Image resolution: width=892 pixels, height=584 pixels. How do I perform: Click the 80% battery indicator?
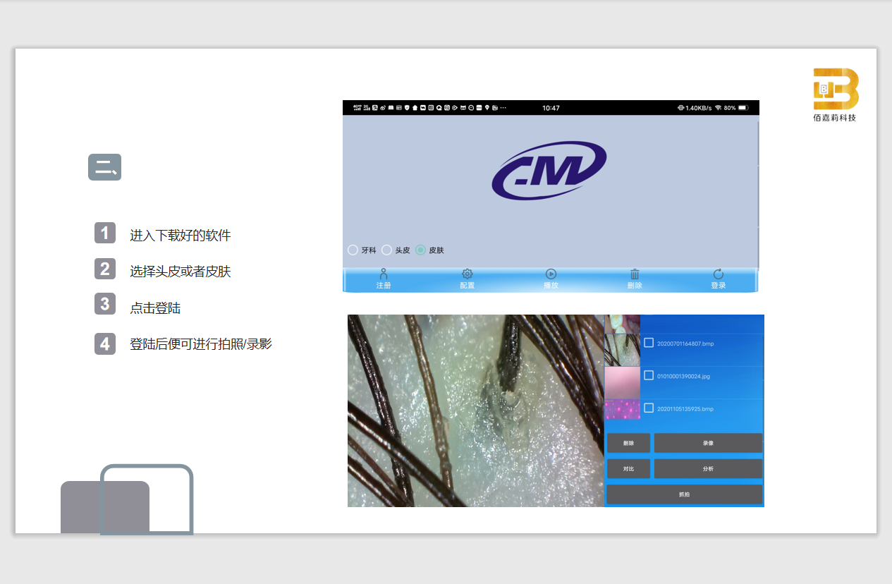736,108
